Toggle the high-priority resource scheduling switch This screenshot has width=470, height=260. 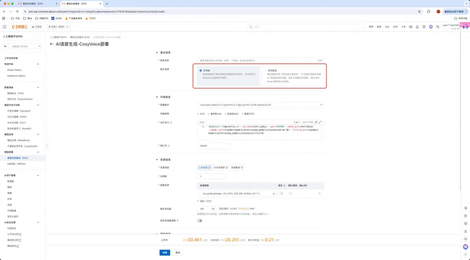(200, 221)
